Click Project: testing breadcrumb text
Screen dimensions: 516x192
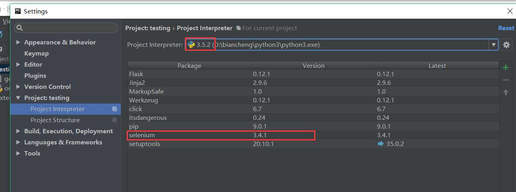click(x=147, y=28)
